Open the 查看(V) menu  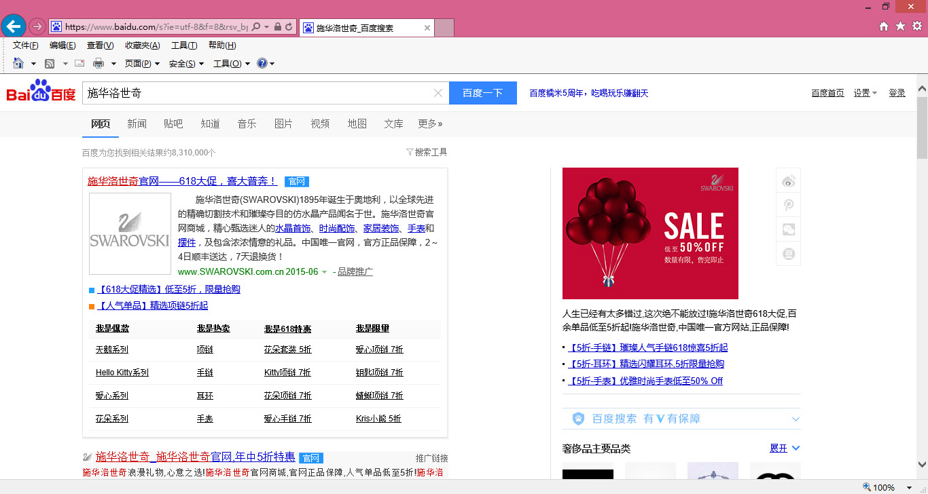coord(100,45)
